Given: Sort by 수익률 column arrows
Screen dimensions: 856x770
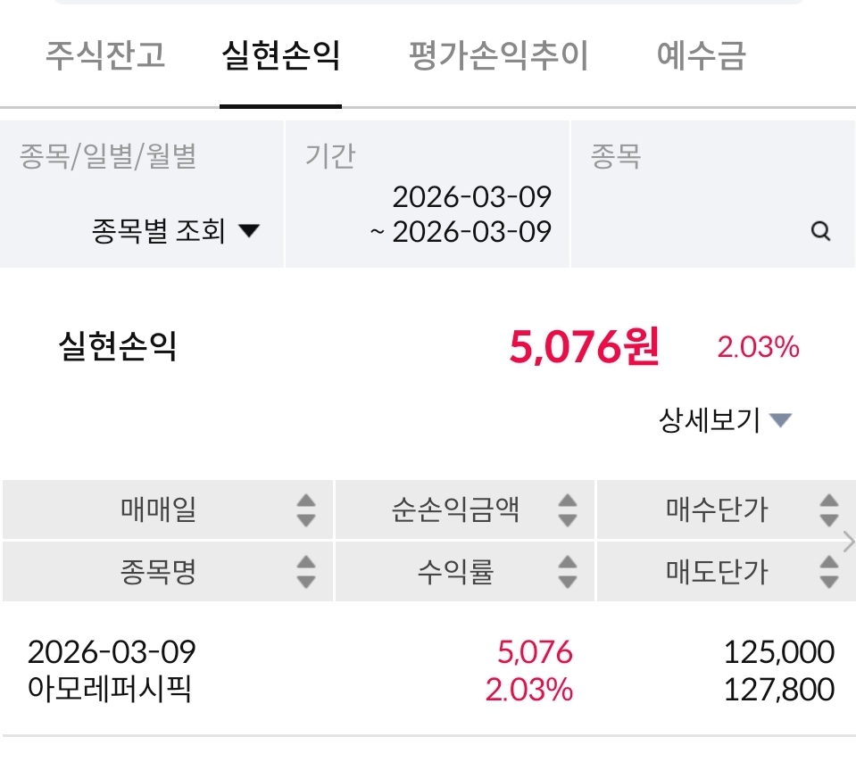Looking at the screenshot, I should [567, 572].
